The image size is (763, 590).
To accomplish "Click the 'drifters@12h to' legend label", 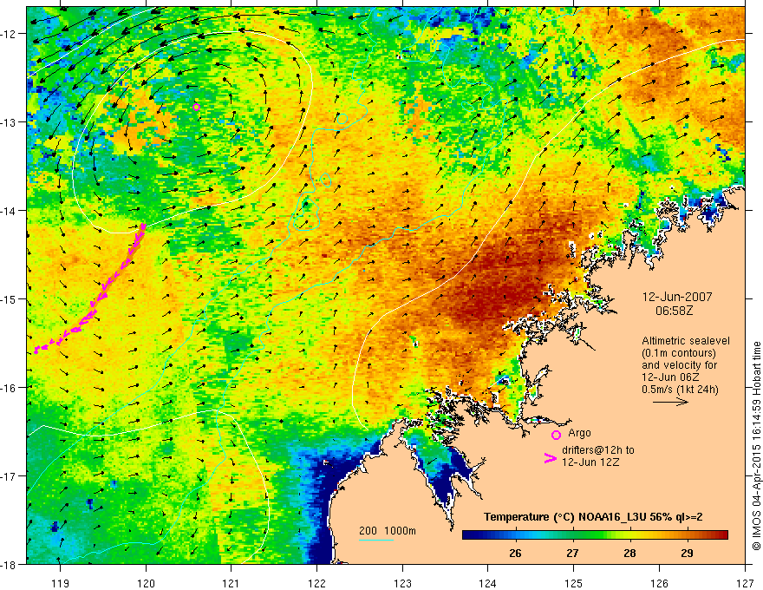I will tap(598, 450).
